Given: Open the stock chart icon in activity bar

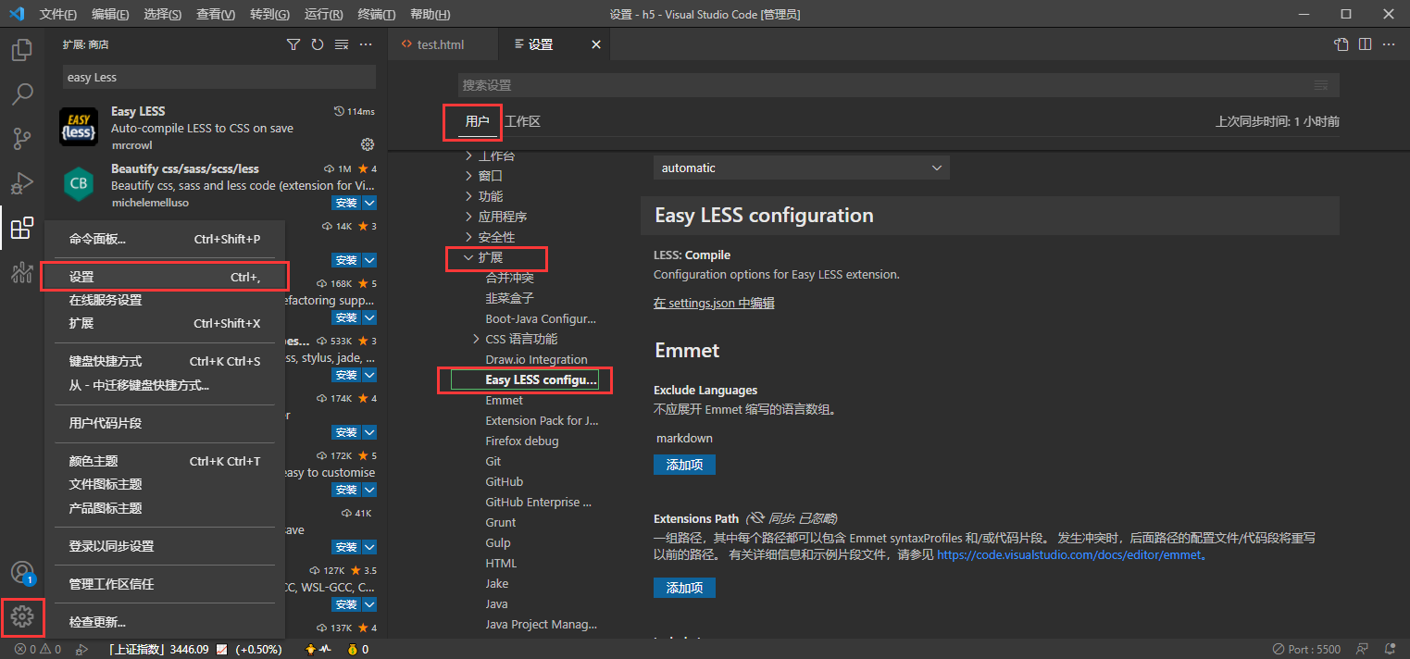Looking at the screenshot, I should tap(22, 272).
